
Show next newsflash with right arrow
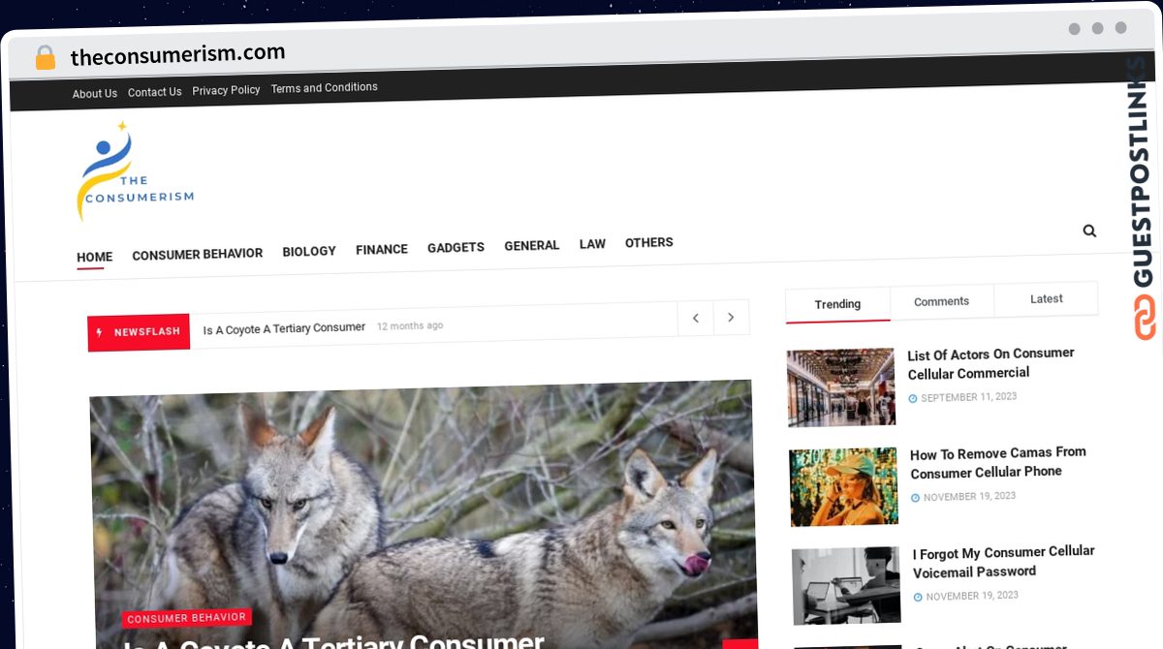pos(731,318)
